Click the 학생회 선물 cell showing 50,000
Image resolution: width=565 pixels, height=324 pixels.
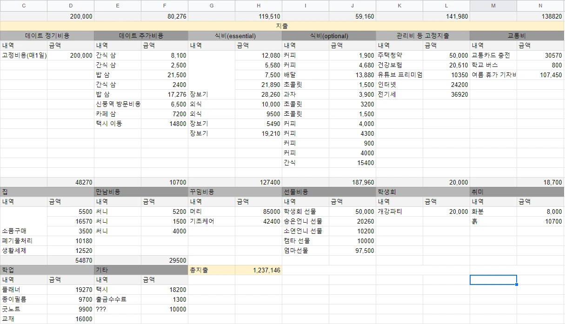tap(352, 212)
